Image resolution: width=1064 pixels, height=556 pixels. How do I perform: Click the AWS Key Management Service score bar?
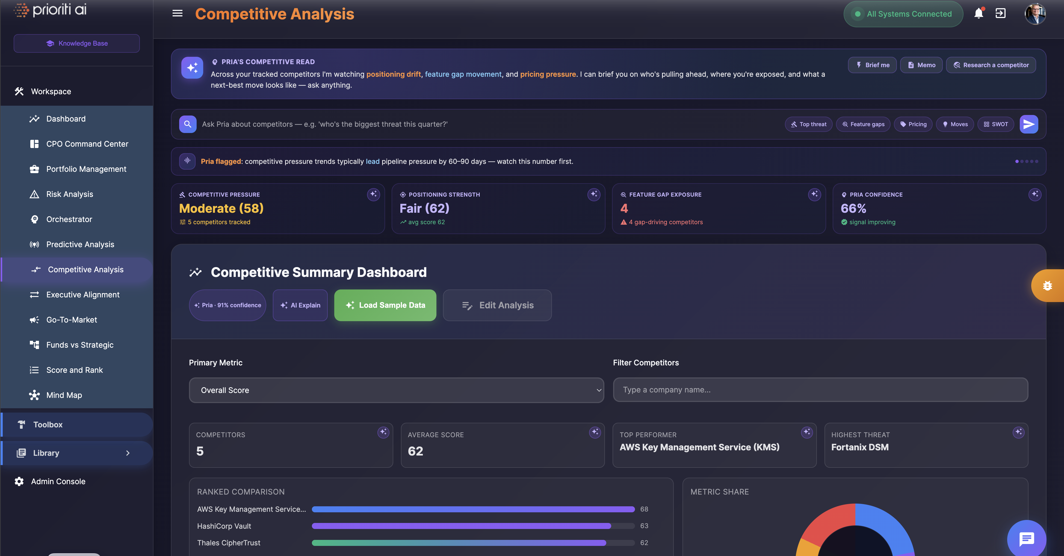[473, 509]
